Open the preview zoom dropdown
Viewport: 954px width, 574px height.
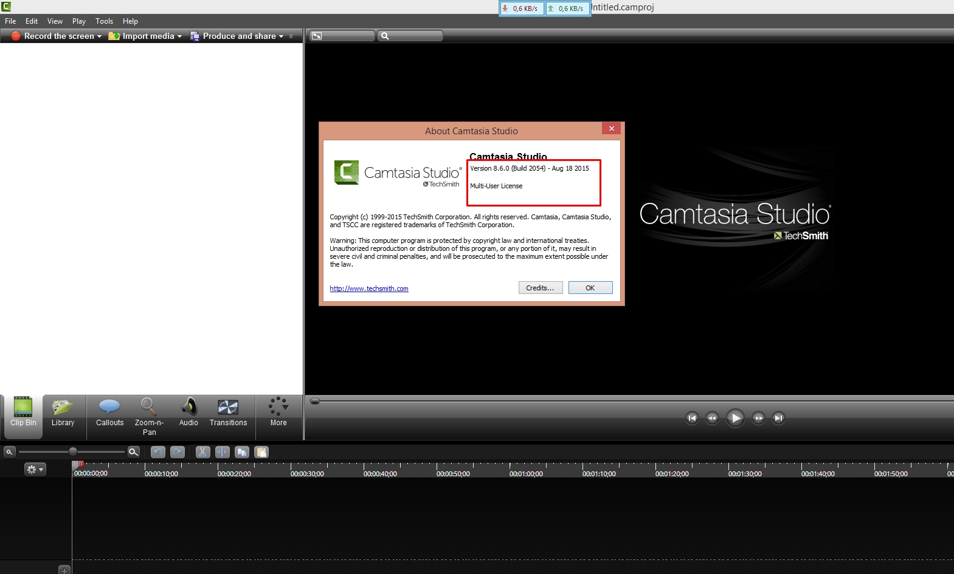coord(410,36)
